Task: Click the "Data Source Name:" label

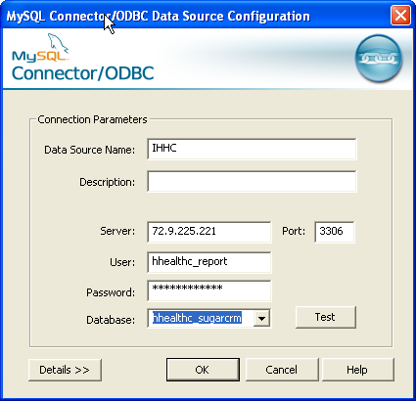Action: (89, 150)
